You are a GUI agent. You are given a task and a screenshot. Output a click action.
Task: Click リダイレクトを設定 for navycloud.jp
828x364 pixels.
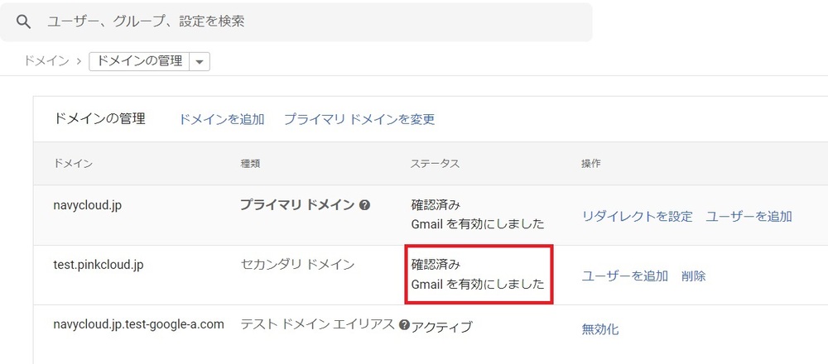pos(637,216)
